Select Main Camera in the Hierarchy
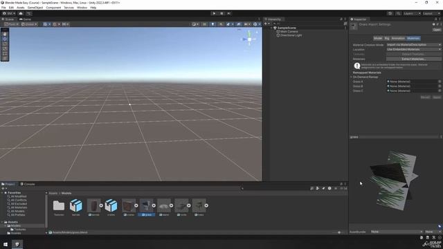This screenshot has width=443, height=249. tap(289, 32)
